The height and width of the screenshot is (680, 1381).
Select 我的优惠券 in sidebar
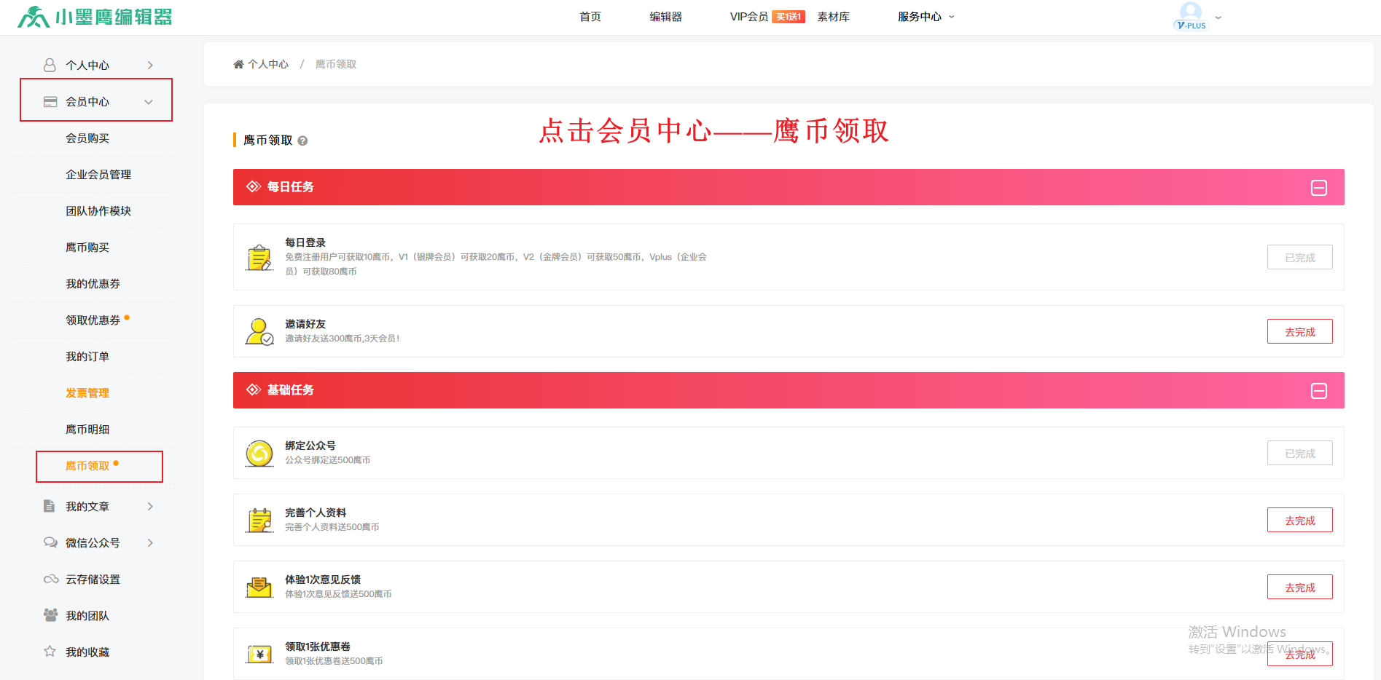(93, 283)
